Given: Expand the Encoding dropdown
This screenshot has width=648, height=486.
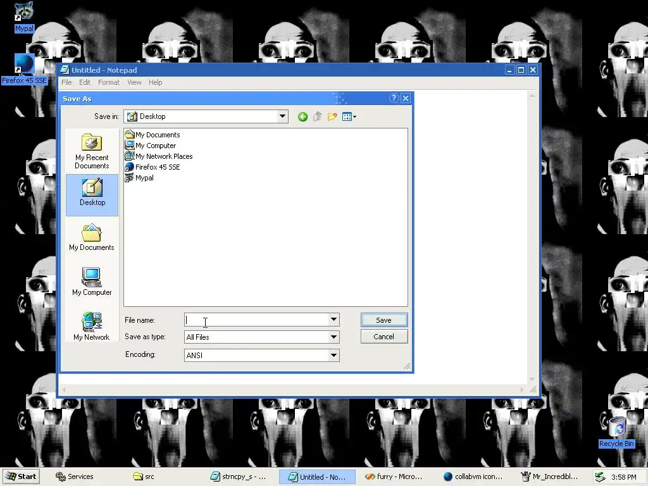Looking at the screenshot, I should (x=333, y=356).
